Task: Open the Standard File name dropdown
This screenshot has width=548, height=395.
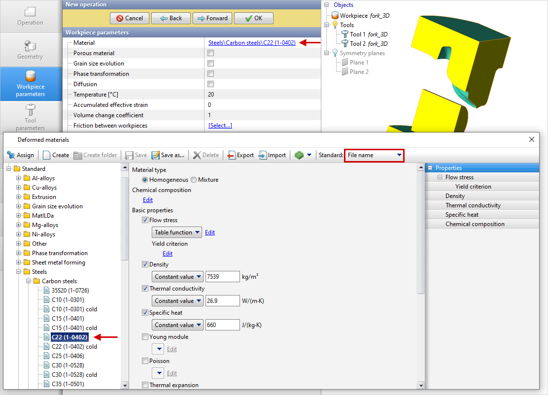Action: (x=374, y=155)
